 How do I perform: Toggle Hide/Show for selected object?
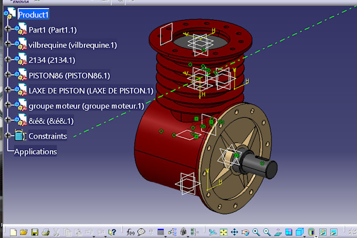pos(323,232)
